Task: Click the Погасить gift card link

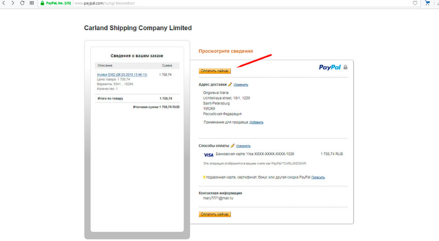Action: click(x=318, y=177)
